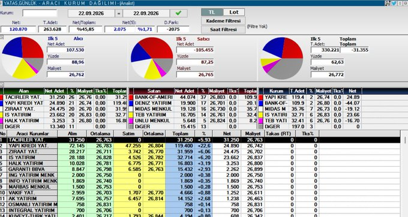Click the ZIRAAT YAT. Alım value 28.217
Viewport: 408px width, 217px height.
[x=72, y=152]
